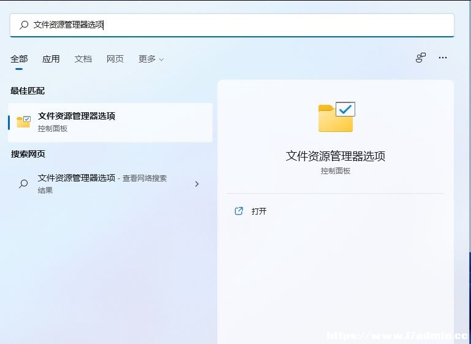The width and height of the screenshot is (471, 344).
Task: Click 控制面板 subtitle under best match
Action: pyautogui.click(x=53, y=129)
